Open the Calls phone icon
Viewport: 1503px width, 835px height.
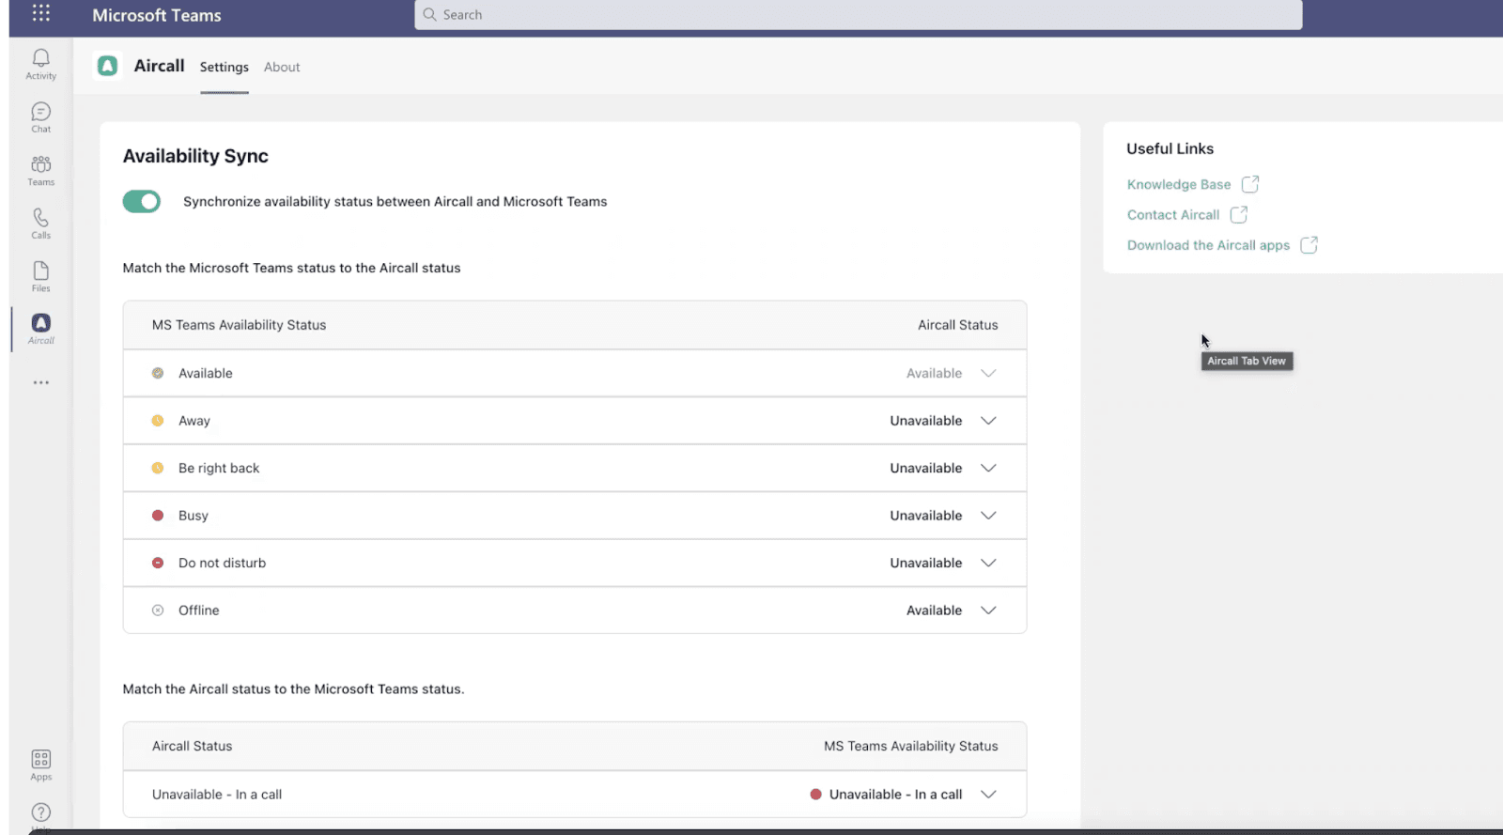click(x=40, y=223)
